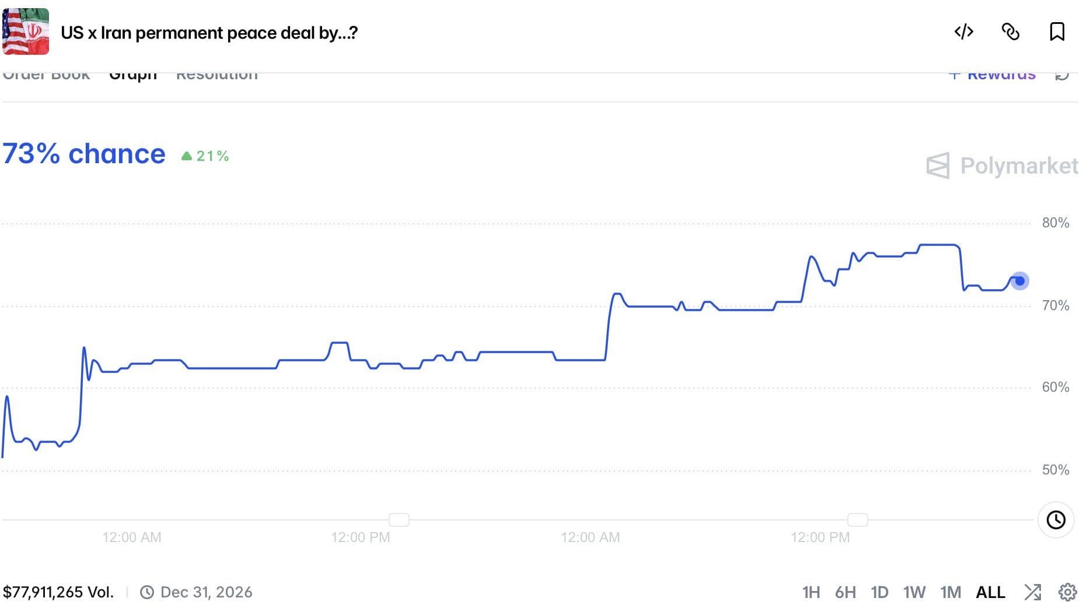The height and width of the screenshot is (612, 1090).
Task: Click the Rewards link
Action: tap(993, 75)
